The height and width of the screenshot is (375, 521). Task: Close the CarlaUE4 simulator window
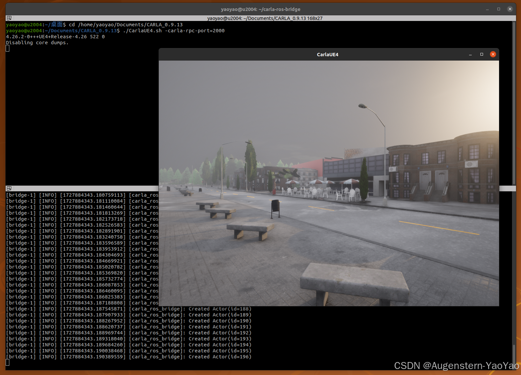coord(493,54)
